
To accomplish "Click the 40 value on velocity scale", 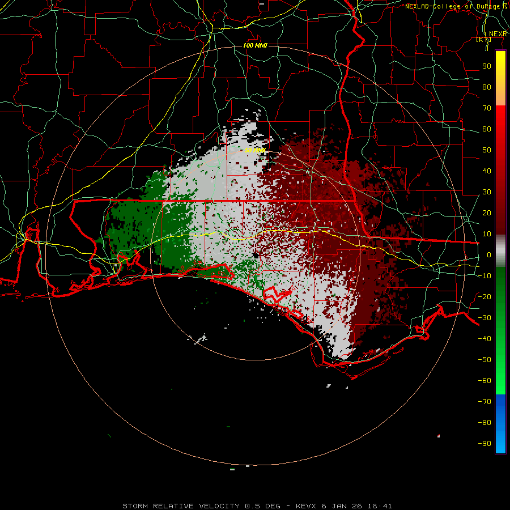I will 487,171.
